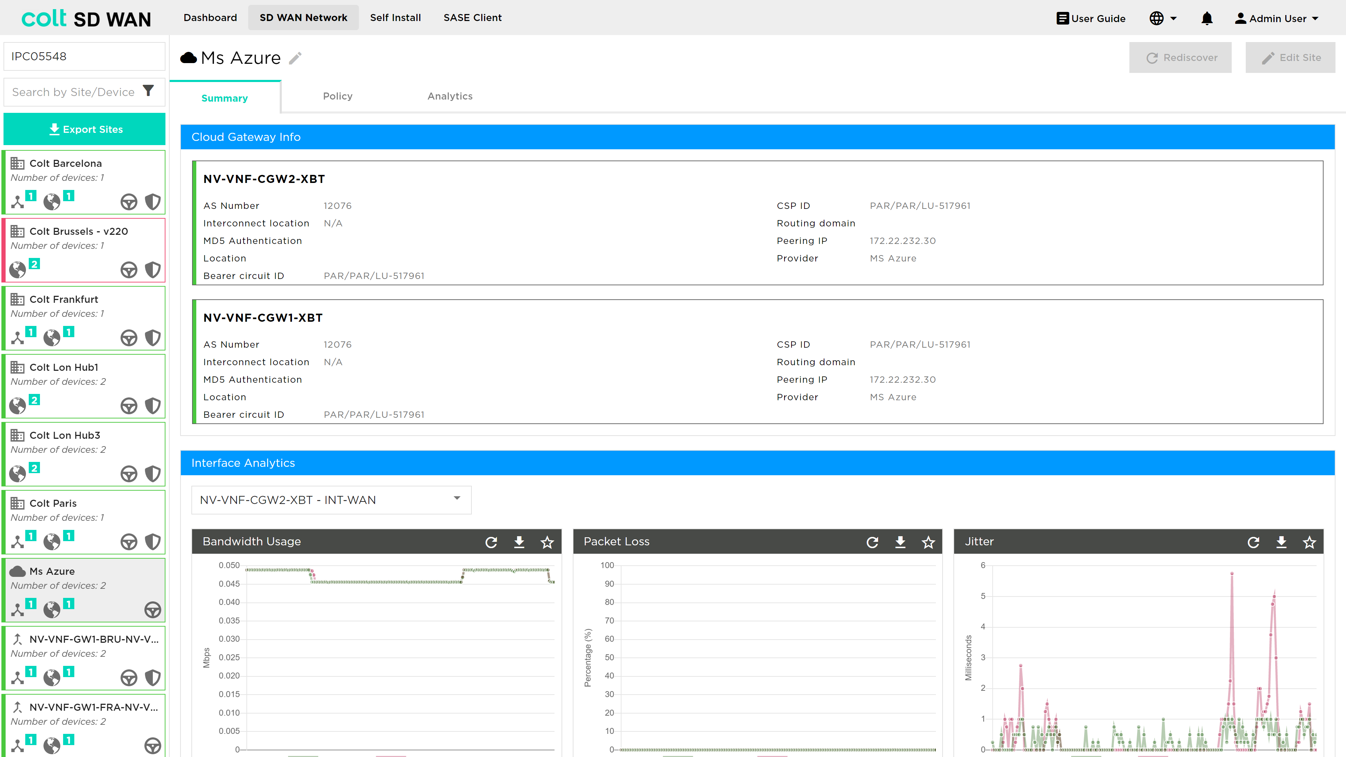
Task: Click the NV-VNF-CGW1-XBT gateway heading
Action: pos(263,318)
